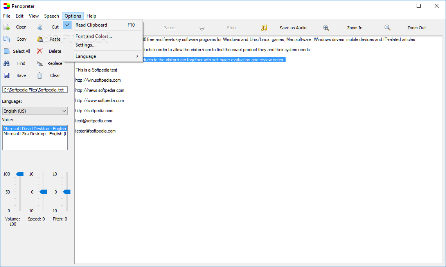Click the Stop label button
Image resolution: width=446 pixels, height=267 pixels.
[x=231, y=28]
